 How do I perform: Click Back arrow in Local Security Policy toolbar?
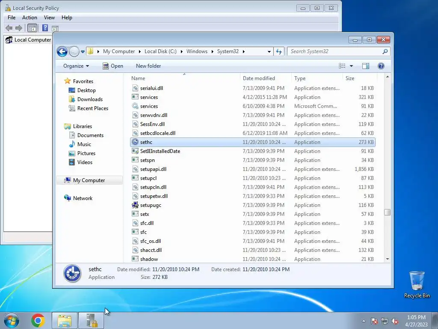[x=9, y=28]
